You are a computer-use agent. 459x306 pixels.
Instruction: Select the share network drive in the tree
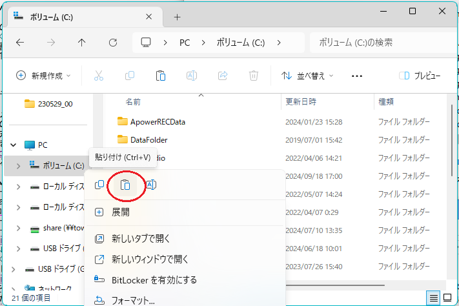(57, 228)
